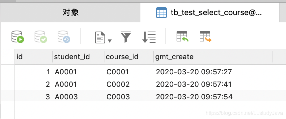
Task: Open the text memo document icon
Action: tap(100, 37)
